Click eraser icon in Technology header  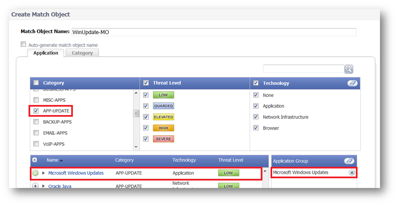tap(352, 83)
